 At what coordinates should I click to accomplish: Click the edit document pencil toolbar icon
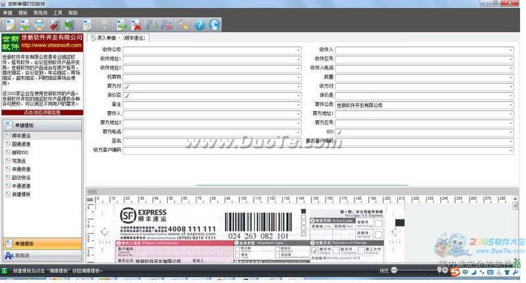pyautogui.click(x=11, y=25)
